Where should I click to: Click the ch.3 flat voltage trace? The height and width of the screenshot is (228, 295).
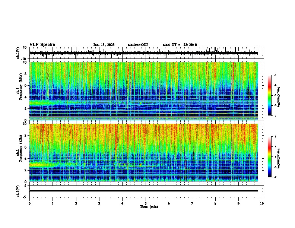[x=144, y=191]
